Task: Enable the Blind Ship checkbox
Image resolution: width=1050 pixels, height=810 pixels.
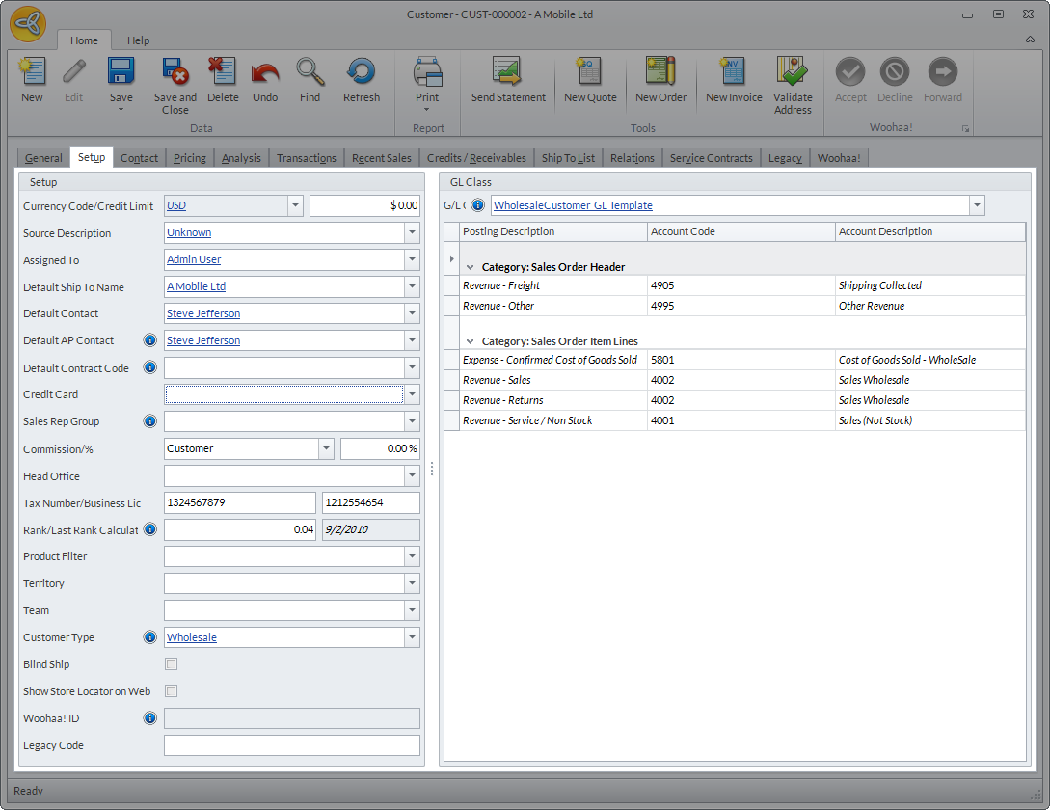Action: point(172,664)
